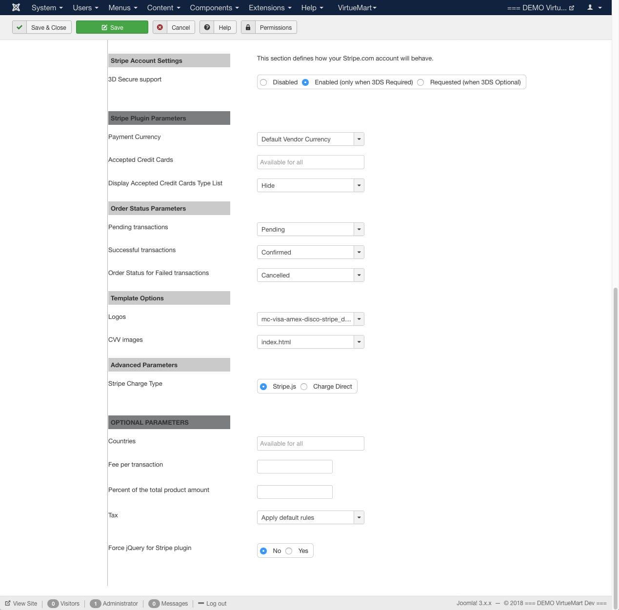Screen dimensions: 619x610
Task: Open the Menus menu
Action: point(122,8)
